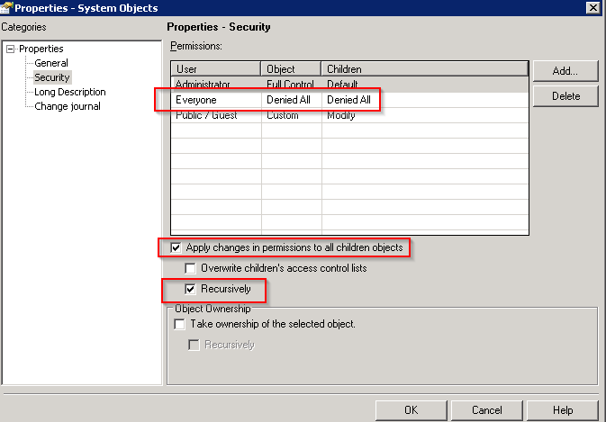Check Take ownership of the selected object
The width and height of the screenshot is (606, 422).
point(179,324)
